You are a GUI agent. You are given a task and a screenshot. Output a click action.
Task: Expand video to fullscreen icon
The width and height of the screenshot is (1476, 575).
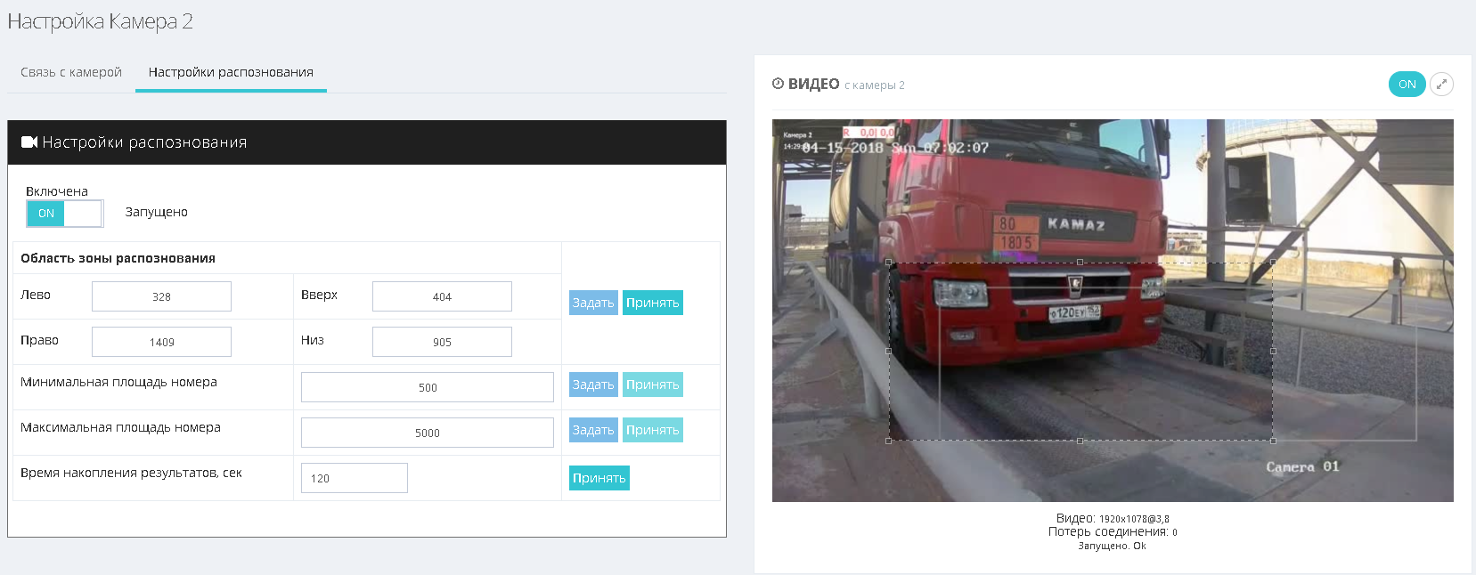point(1441,85)
